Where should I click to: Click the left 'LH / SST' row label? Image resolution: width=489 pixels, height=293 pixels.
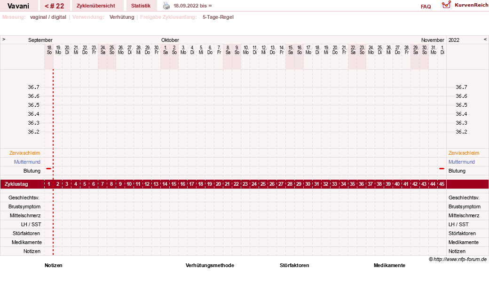pos(31,224)
